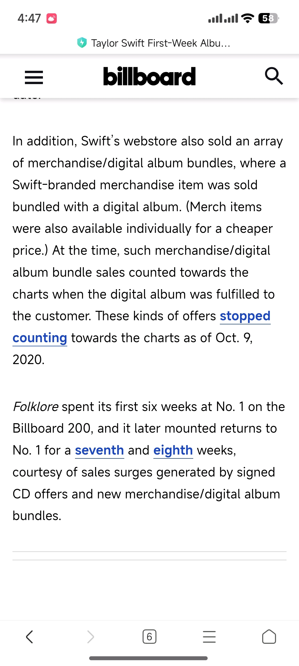Viewport: 299px width, 666px height.
Task: Tap the Wi-Fi status icon
Action: tap(248, 18)
